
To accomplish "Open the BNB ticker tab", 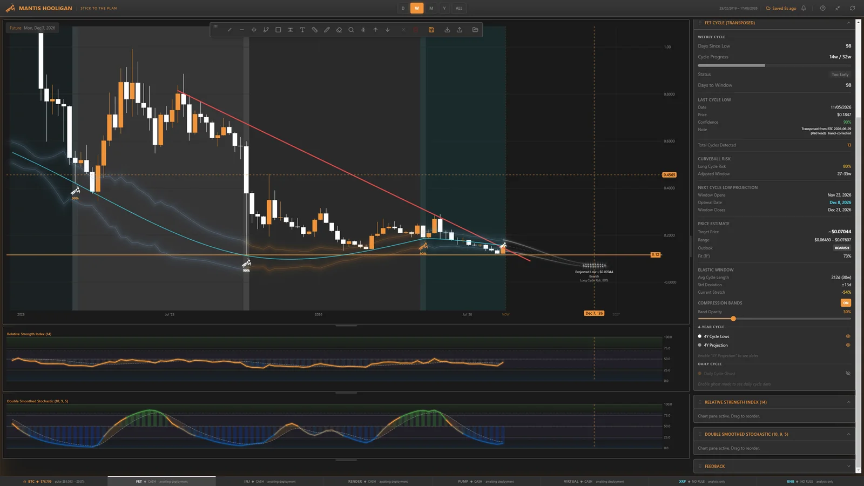I will 810,481.
